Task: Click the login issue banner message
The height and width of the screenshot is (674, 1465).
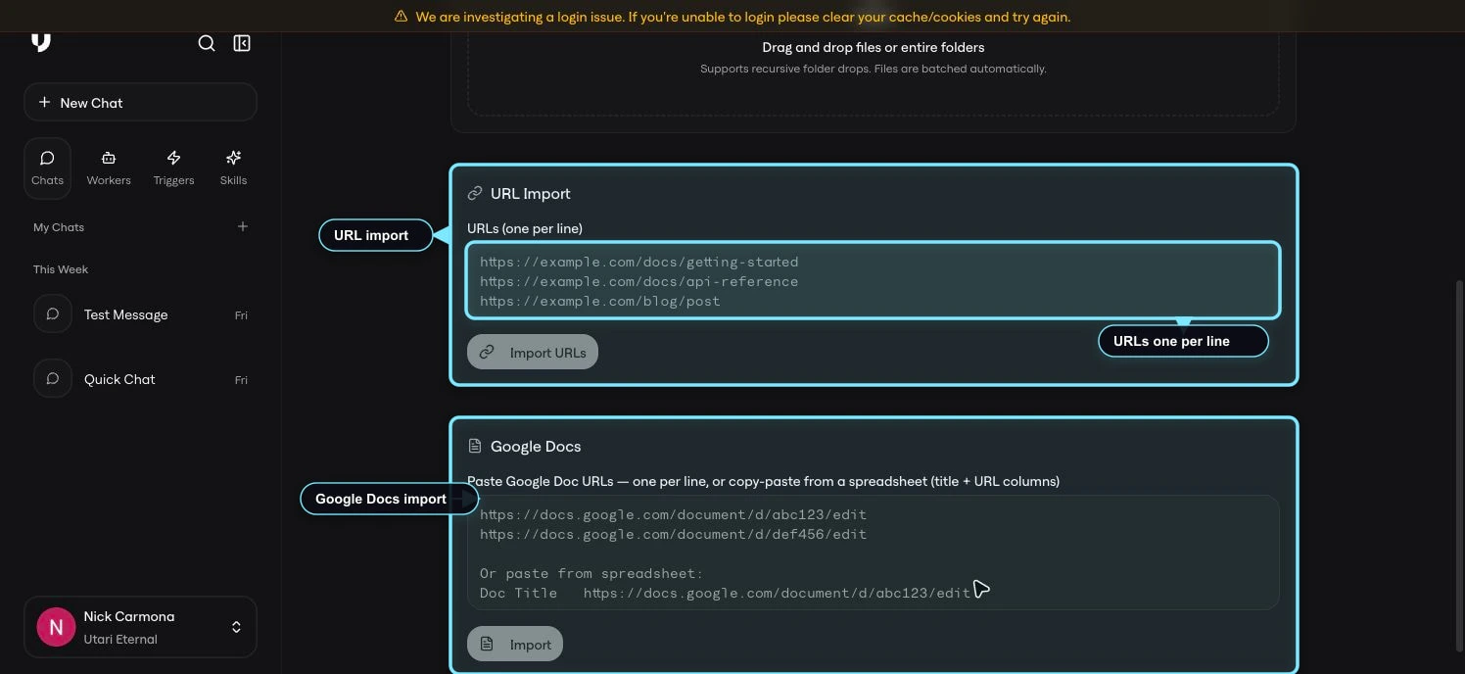Action: pos(742,17)
